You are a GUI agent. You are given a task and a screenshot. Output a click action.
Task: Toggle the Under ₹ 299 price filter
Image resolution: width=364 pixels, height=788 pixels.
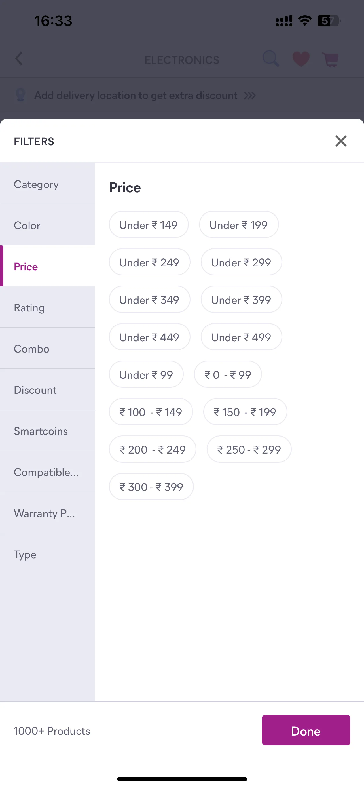(x=241, y=262)
